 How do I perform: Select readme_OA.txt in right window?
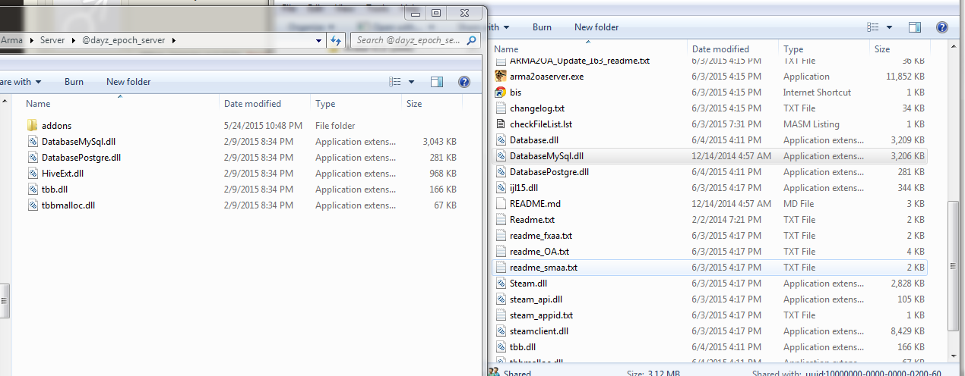[x=710, y=252]
